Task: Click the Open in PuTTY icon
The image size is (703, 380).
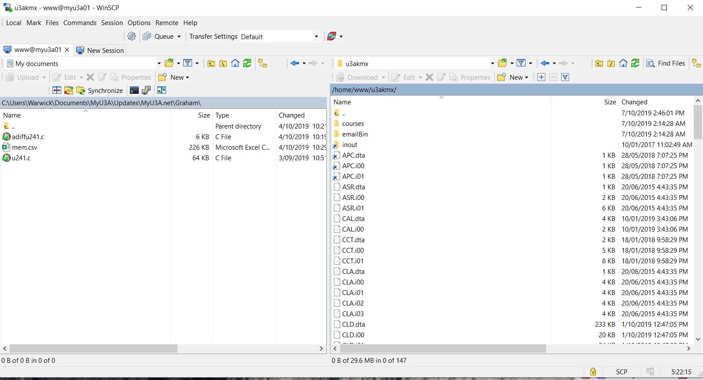Action: pyautogui.click(x=146, y=90)
